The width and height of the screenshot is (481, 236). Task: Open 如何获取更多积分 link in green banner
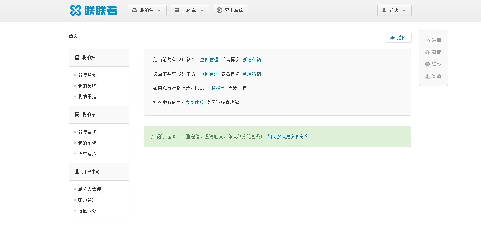tap(287, 137)
